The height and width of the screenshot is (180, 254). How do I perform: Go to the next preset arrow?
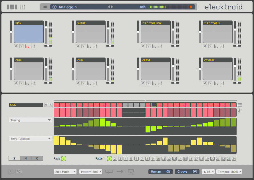pyautogui.click(x=112, y=7)
